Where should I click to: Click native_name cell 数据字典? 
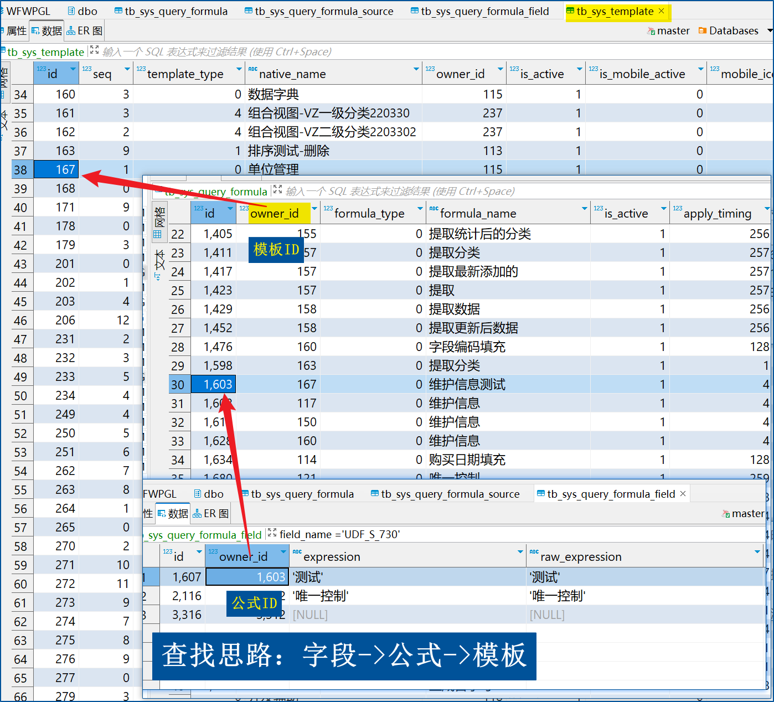334,94
